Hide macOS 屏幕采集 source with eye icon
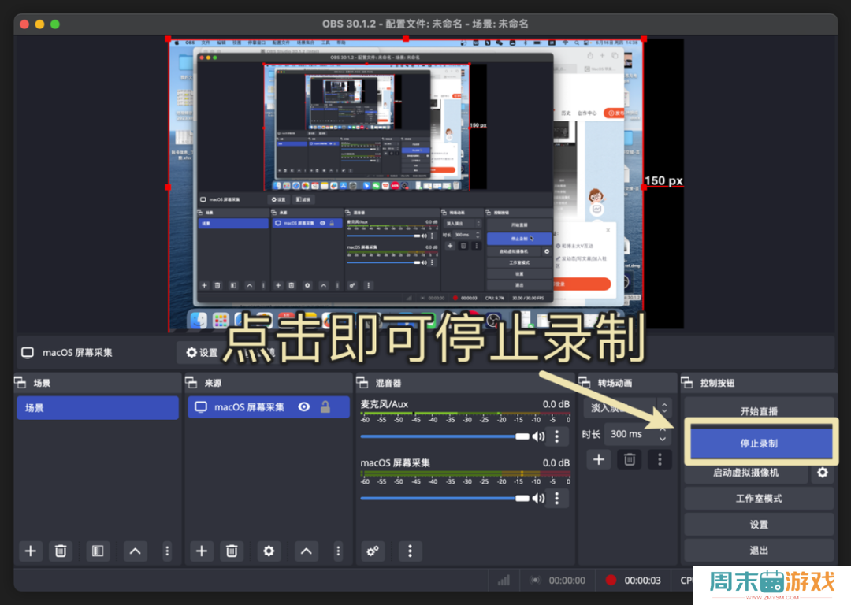 pyautogui.click(x=304, y=407)
